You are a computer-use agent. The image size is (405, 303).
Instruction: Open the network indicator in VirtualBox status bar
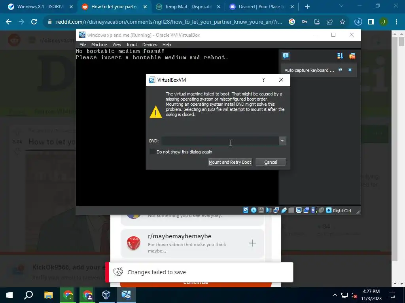(276, 210)
